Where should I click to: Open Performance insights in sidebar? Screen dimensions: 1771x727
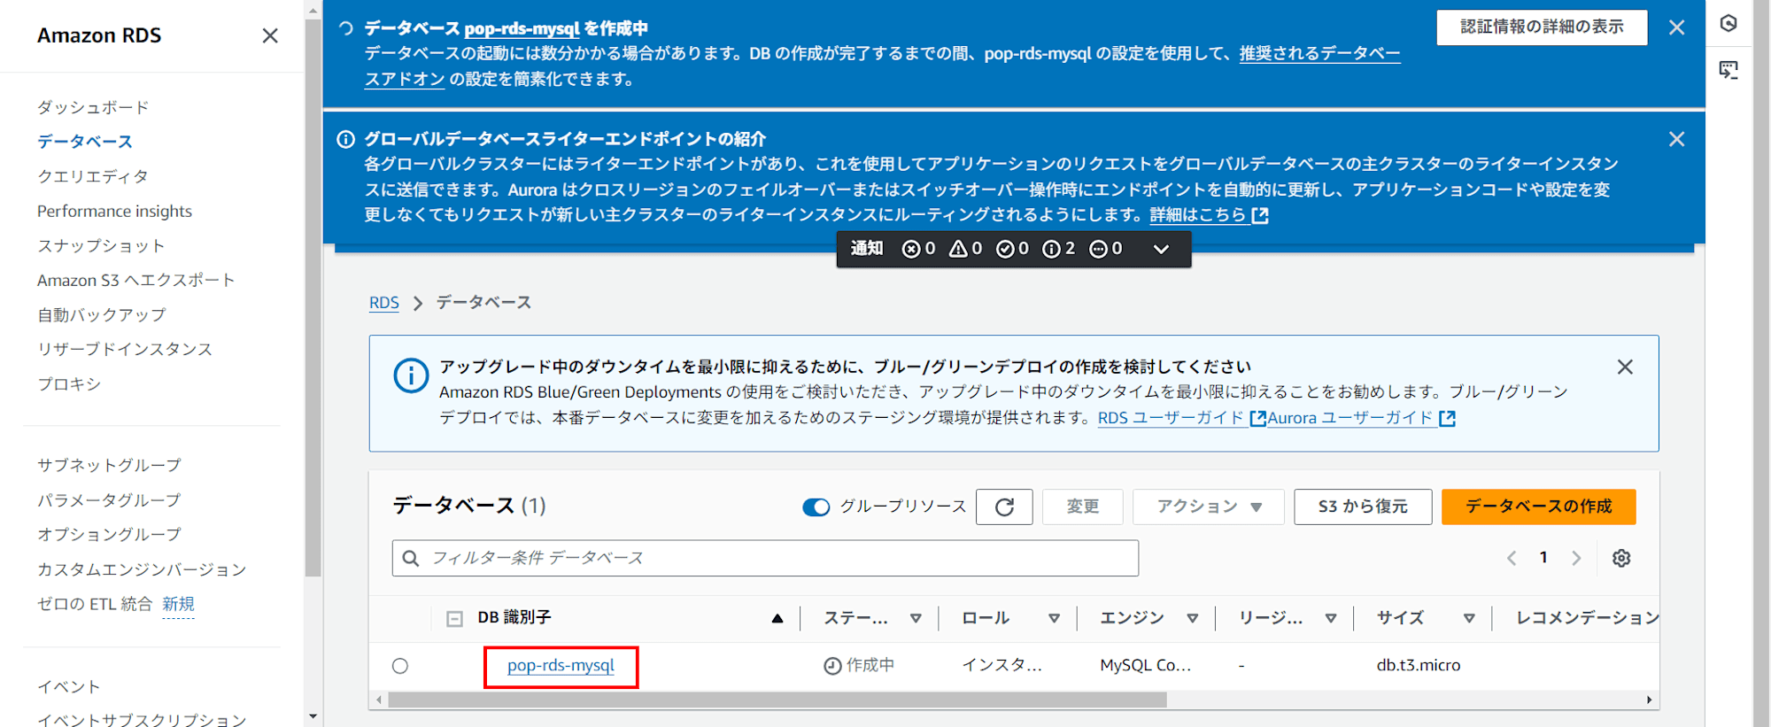[114, 211]
